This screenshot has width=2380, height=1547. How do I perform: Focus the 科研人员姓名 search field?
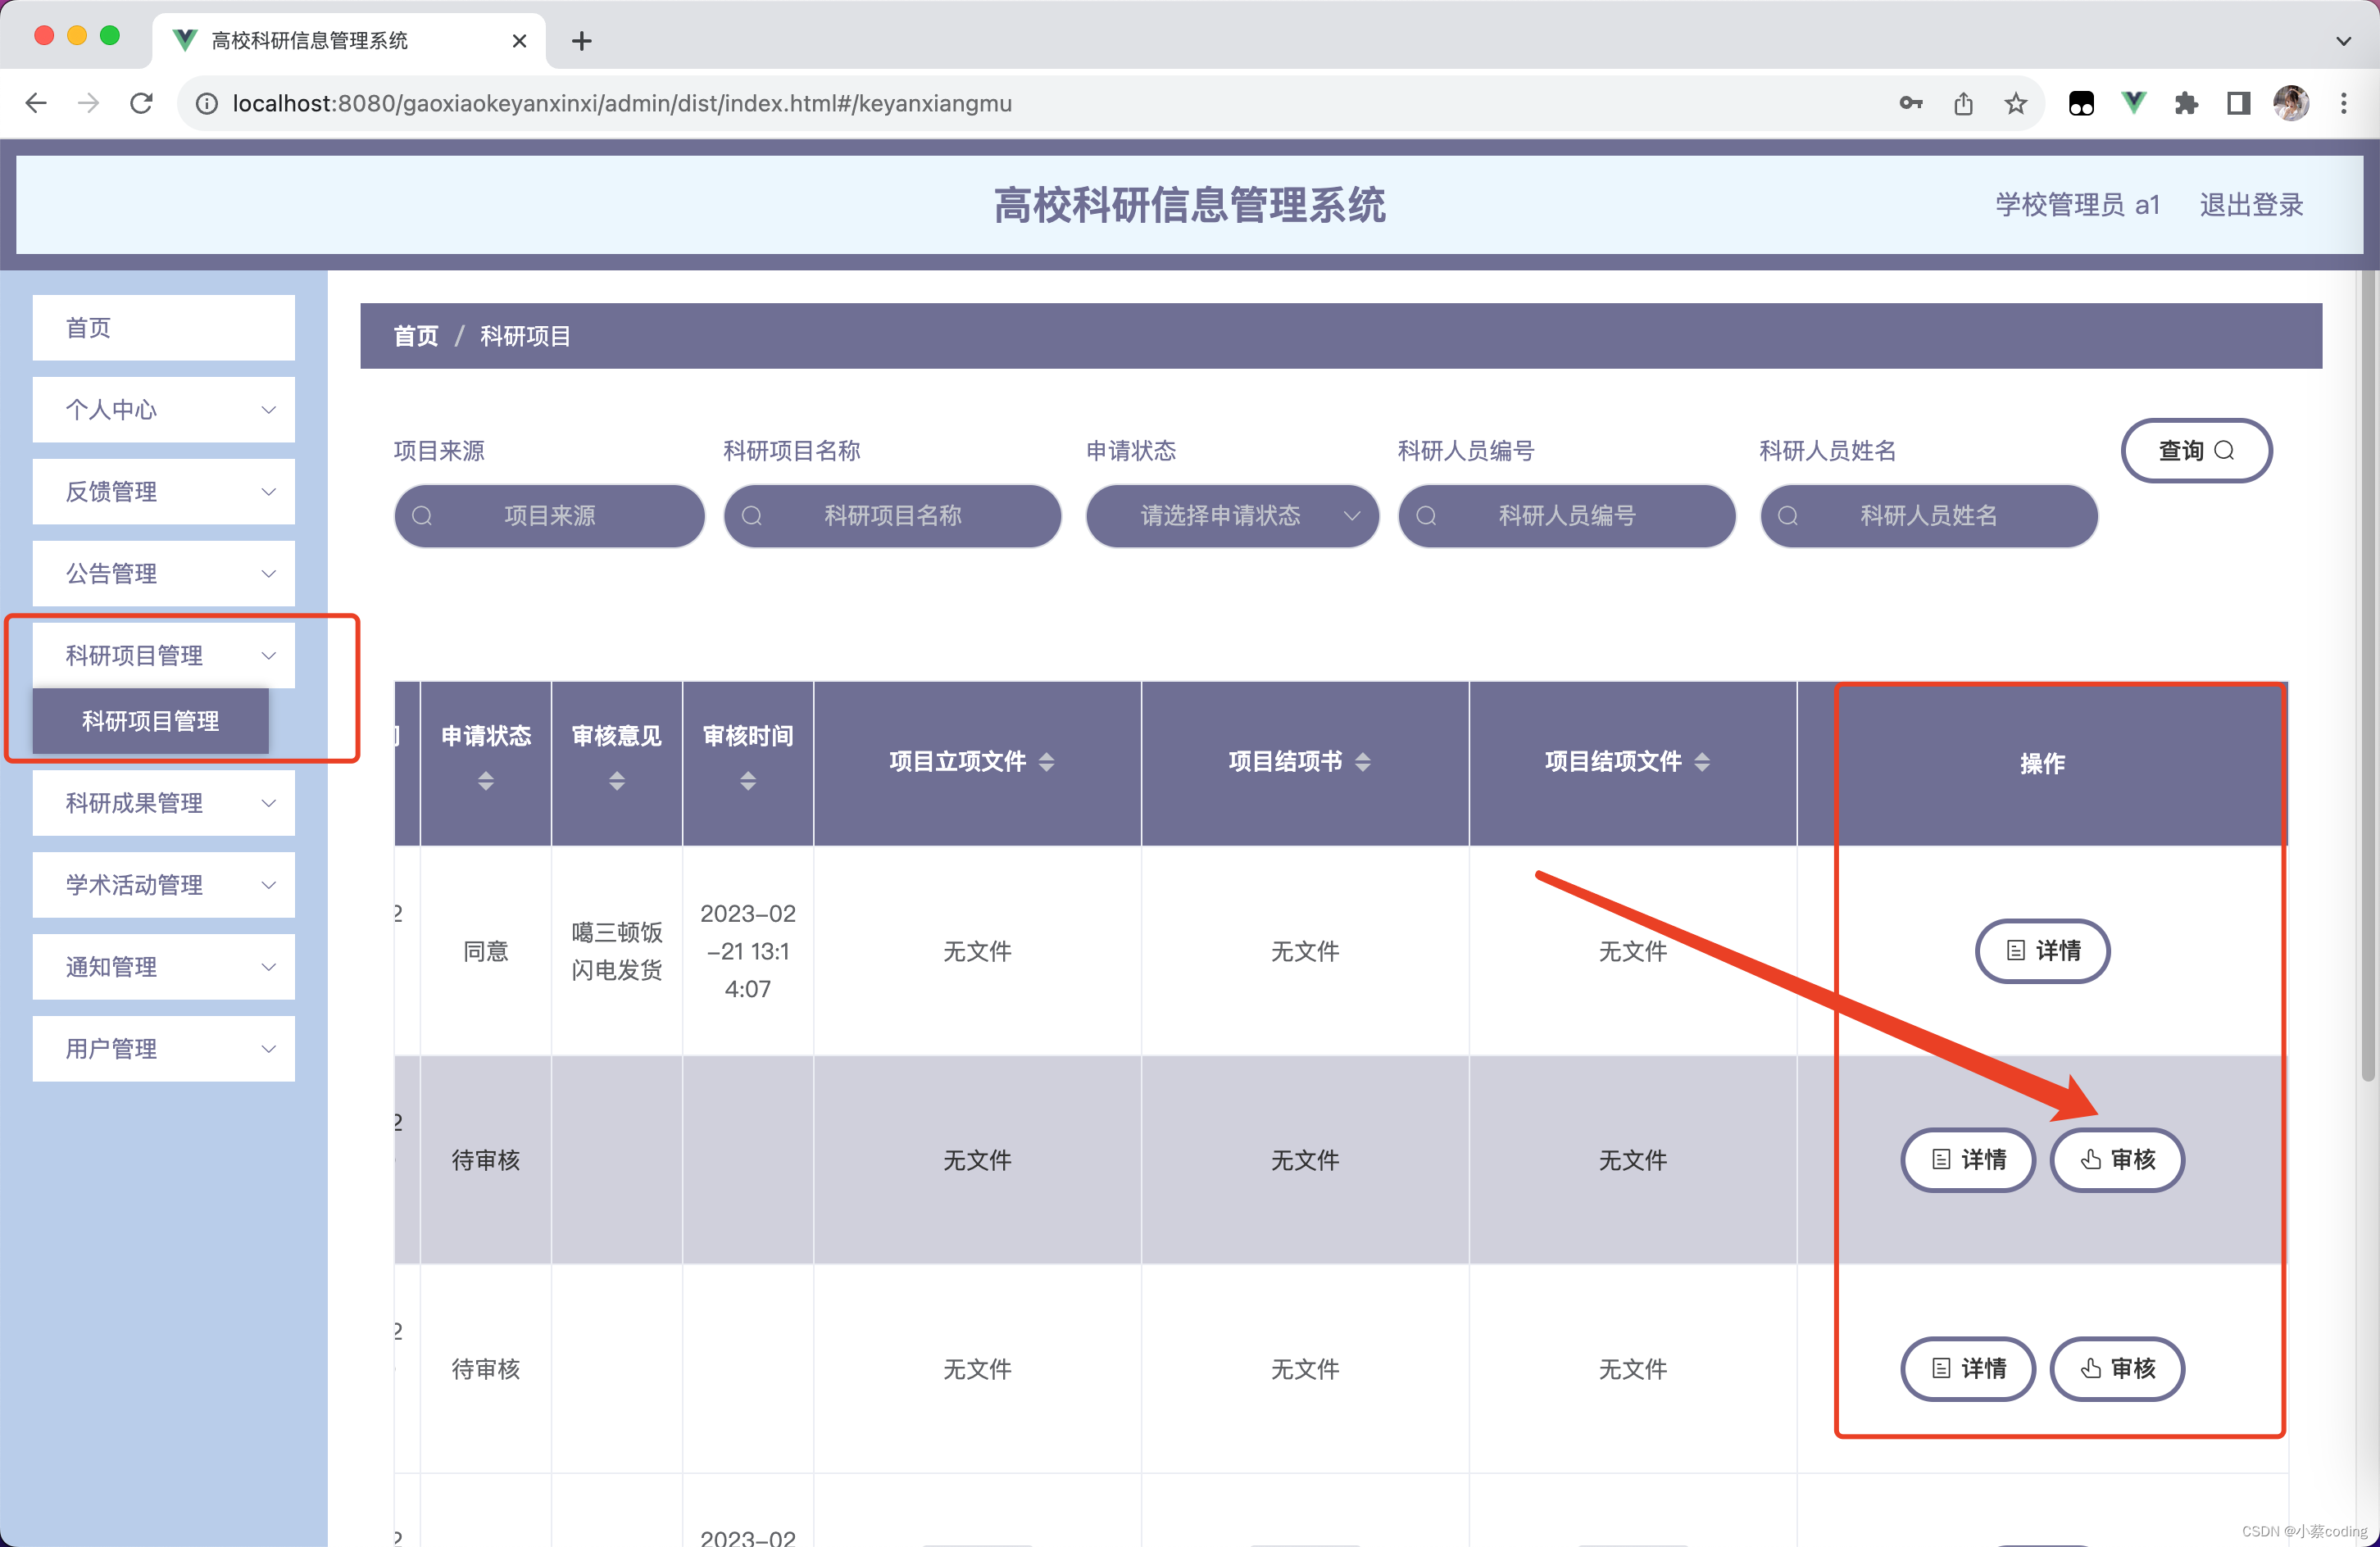(x=1928, y=516)
